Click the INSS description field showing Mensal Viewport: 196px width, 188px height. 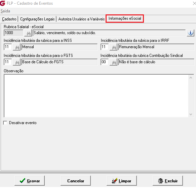[60, 47]
